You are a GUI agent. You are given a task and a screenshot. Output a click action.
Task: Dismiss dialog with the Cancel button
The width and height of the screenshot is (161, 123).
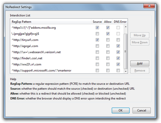141,110
